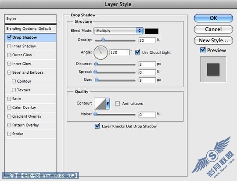Uncheck the Preview checkbox
The width and height of the screenshot is (237, 181).
click(x=202, y=50)
